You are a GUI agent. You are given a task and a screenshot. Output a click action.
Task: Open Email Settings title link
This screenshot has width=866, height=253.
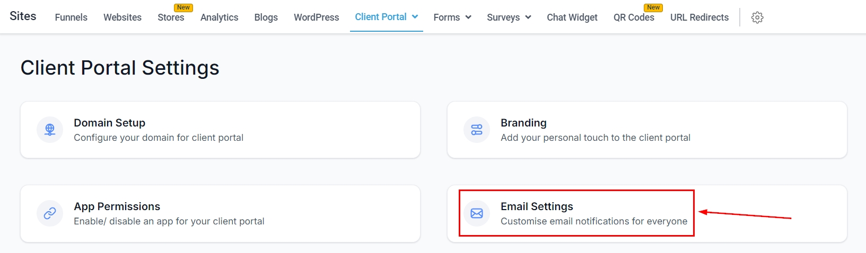click(x=537, y=206)
